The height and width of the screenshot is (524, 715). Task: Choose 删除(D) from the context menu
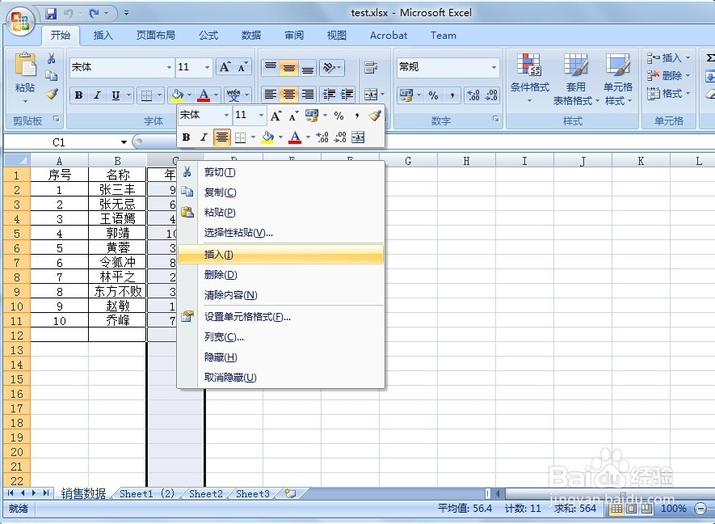coord(281,275)
